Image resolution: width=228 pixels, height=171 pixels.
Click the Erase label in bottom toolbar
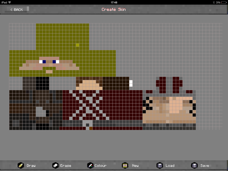[x=66, y=166]
